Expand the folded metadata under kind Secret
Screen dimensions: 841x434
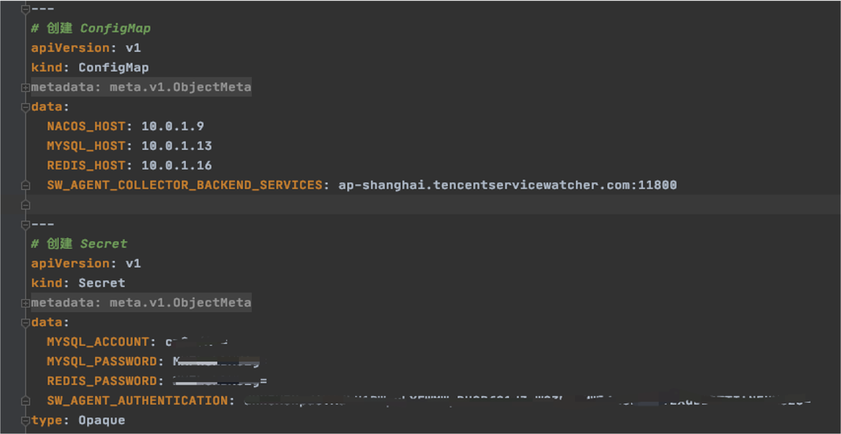[x=25, y=303]
